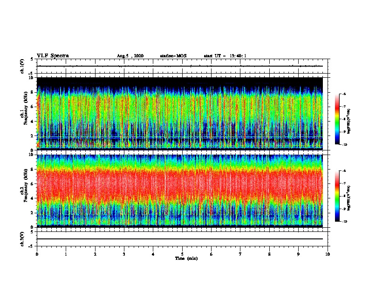This screenshot has width=369, height=285.
Task: Click the ch.1 spectrogram plot area
Action: [180, 114]
